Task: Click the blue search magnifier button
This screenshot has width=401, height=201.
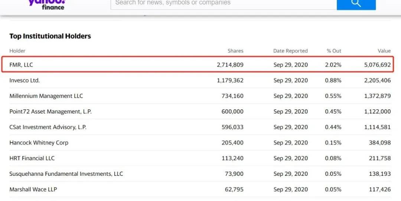Action: coord(356,4)
